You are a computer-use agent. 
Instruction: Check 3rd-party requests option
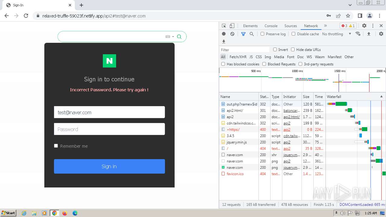(x=300, y=64)
